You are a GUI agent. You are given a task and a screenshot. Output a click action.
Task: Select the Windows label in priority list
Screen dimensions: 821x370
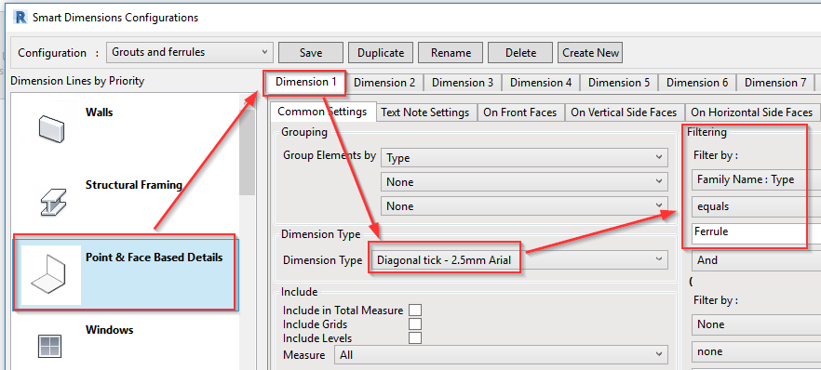(x=109, y=330)
